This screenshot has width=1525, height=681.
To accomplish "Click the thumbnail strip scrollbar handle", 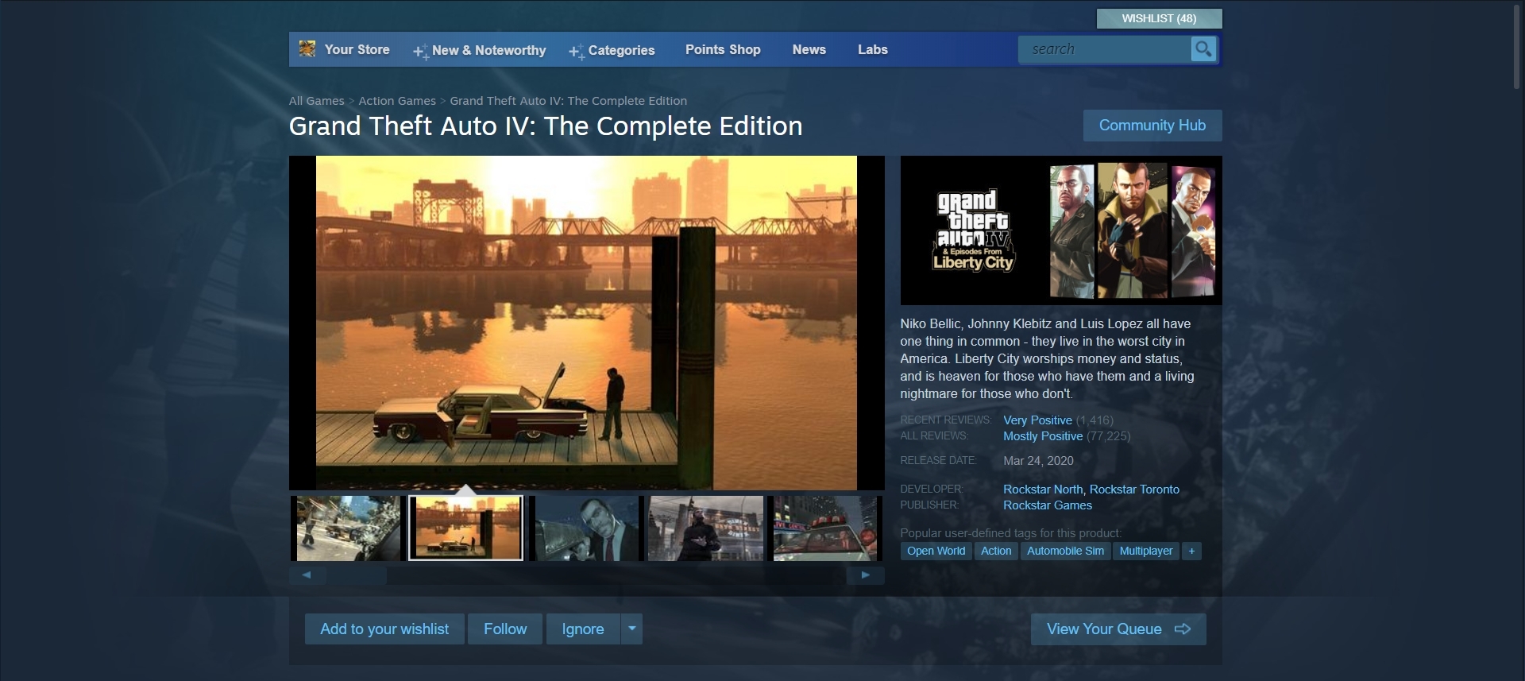I will coord(356,575).
